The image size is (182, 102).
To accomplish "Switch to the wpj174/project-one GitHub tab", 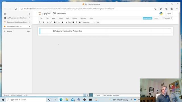I will point(16,18).
